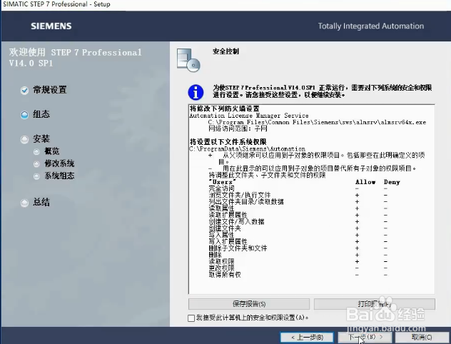Click the 打印报告 button
Screen dimensions: 451x344
coord(375,304)
